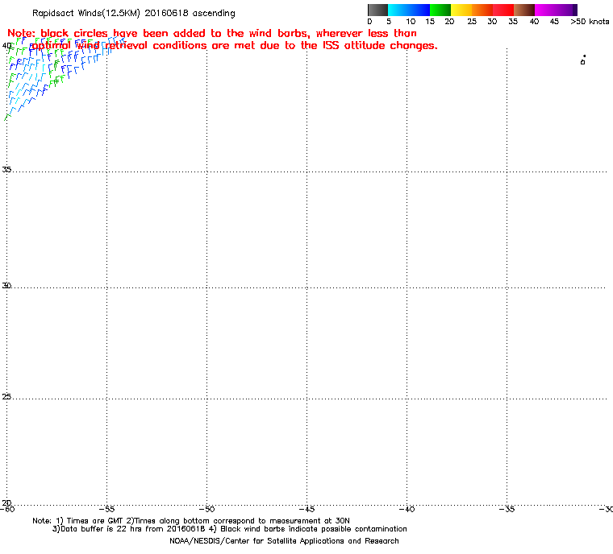Click the yellow 20-25 knots color segment
Viewport: 613px width, 554px height.
click(x=461, y=10)
